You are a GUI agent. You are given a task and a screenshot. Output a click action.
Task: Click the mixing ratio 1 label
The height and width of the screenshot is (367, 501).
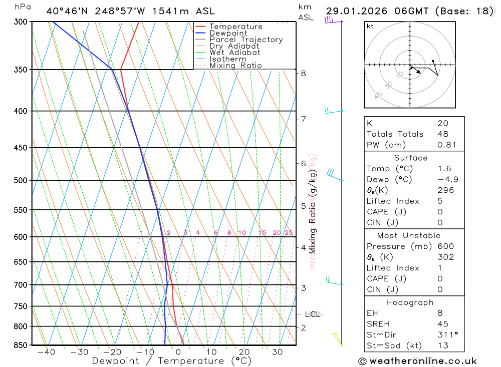(x=142, y=232)
